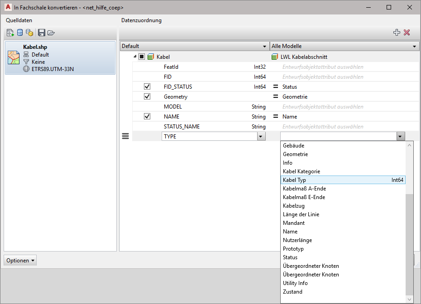This screenshot has width=421, height=304.
Task: Choose Länge der Linie entry
Action: click(x=343, y=214)
